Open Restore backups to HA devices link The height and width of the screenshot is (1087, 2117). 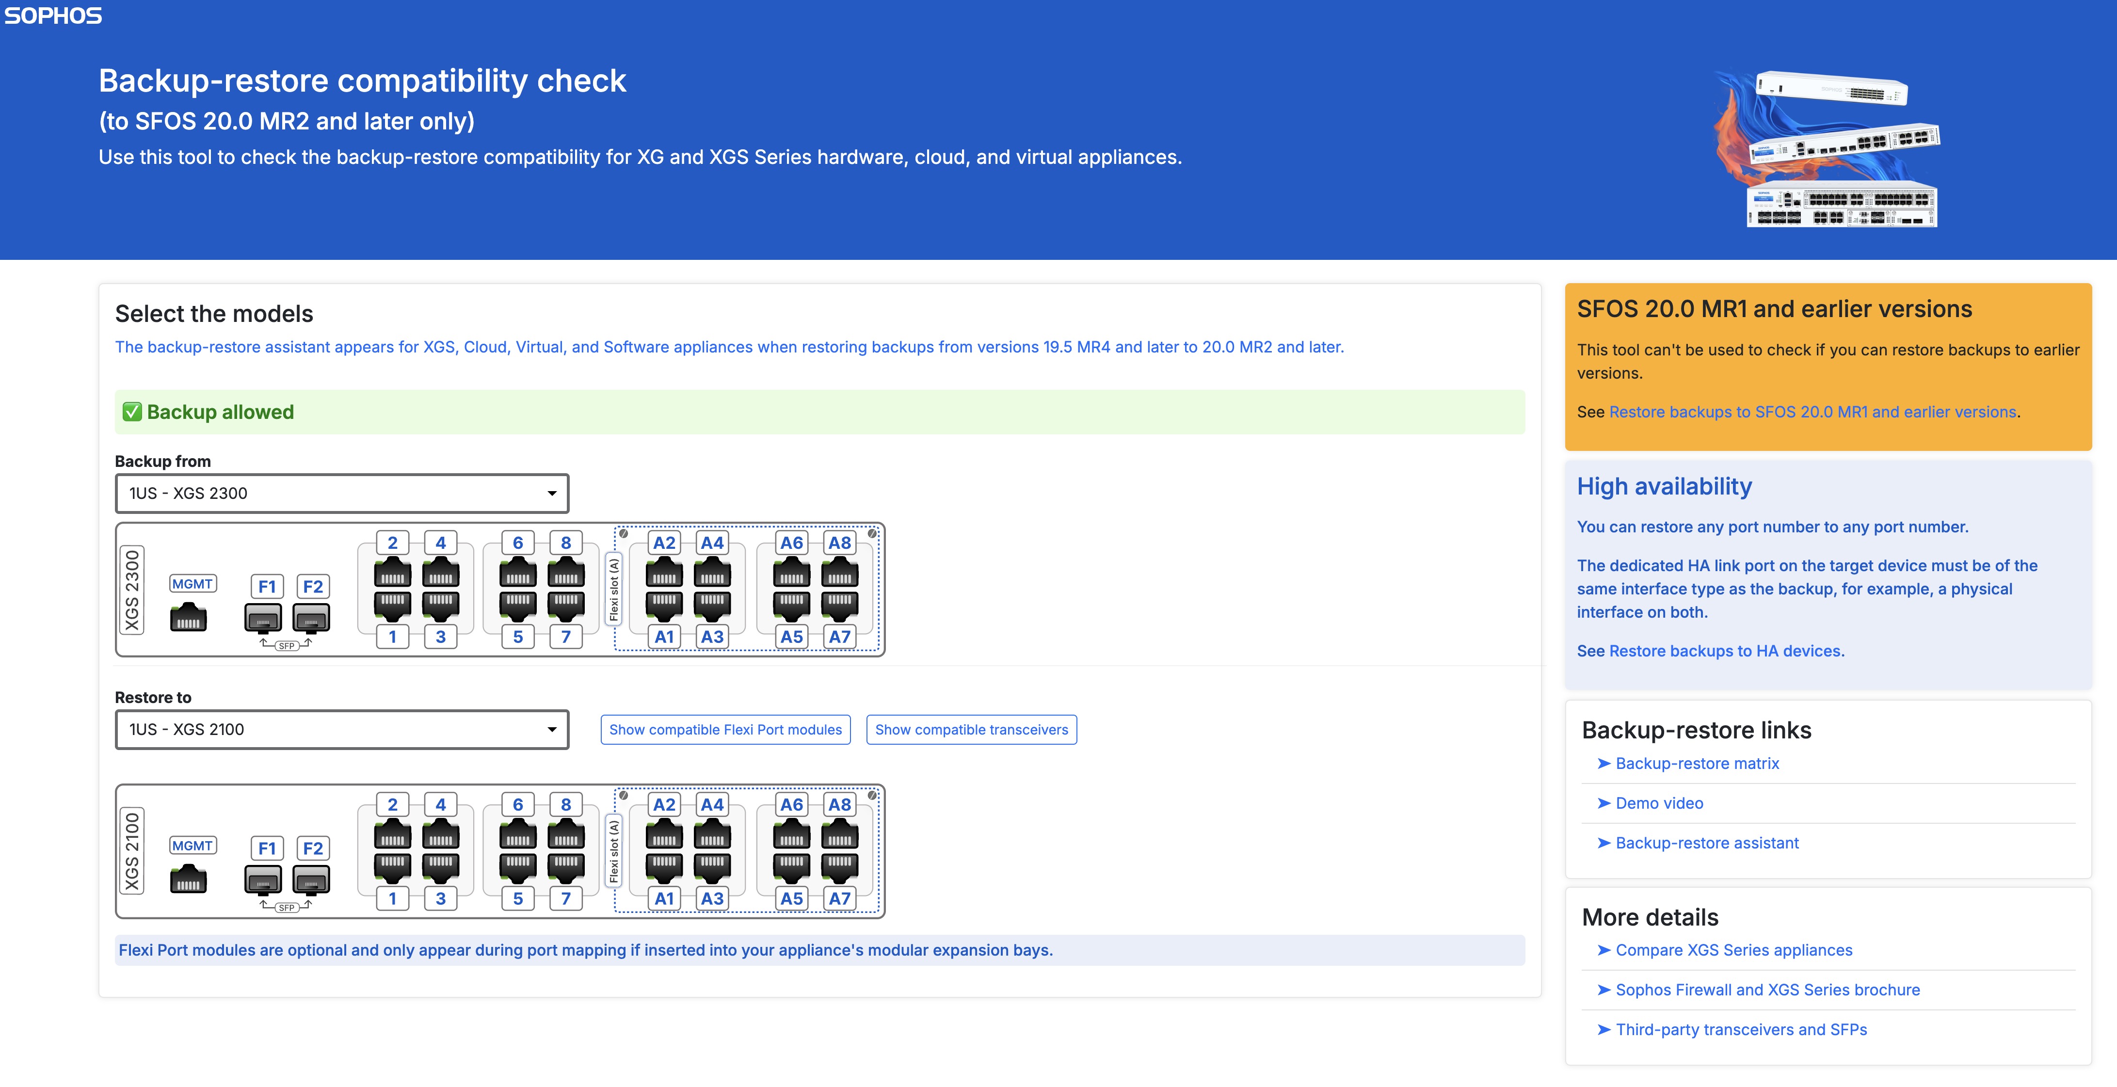1726,651
